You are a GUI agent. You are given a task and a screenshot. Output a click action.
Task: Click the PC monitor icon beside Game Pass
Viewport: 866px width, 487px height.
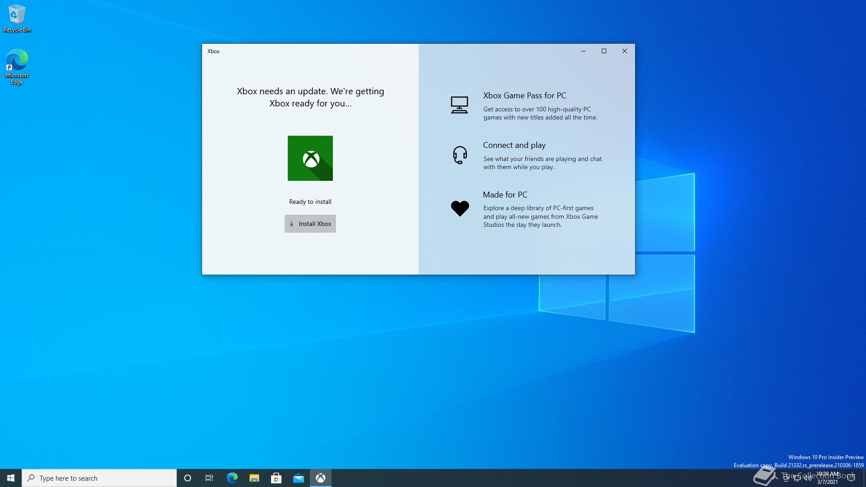(459, 105)
